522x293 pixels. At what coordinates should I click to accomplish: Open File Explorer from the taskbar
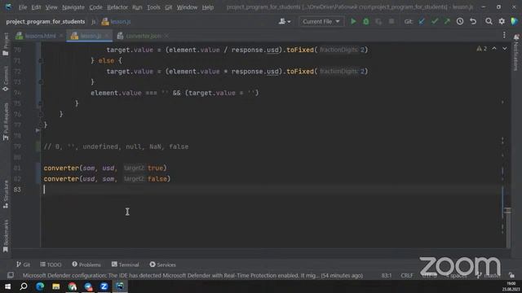click(x=56, y=286)
